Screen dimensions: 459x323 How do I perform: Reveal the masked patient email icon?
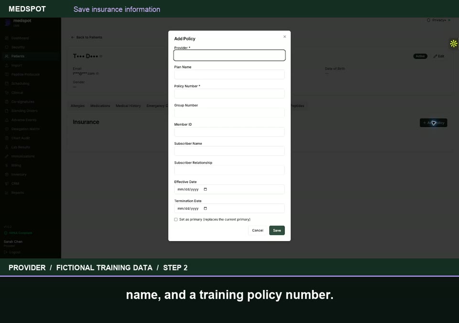click(x=98, y=74)
